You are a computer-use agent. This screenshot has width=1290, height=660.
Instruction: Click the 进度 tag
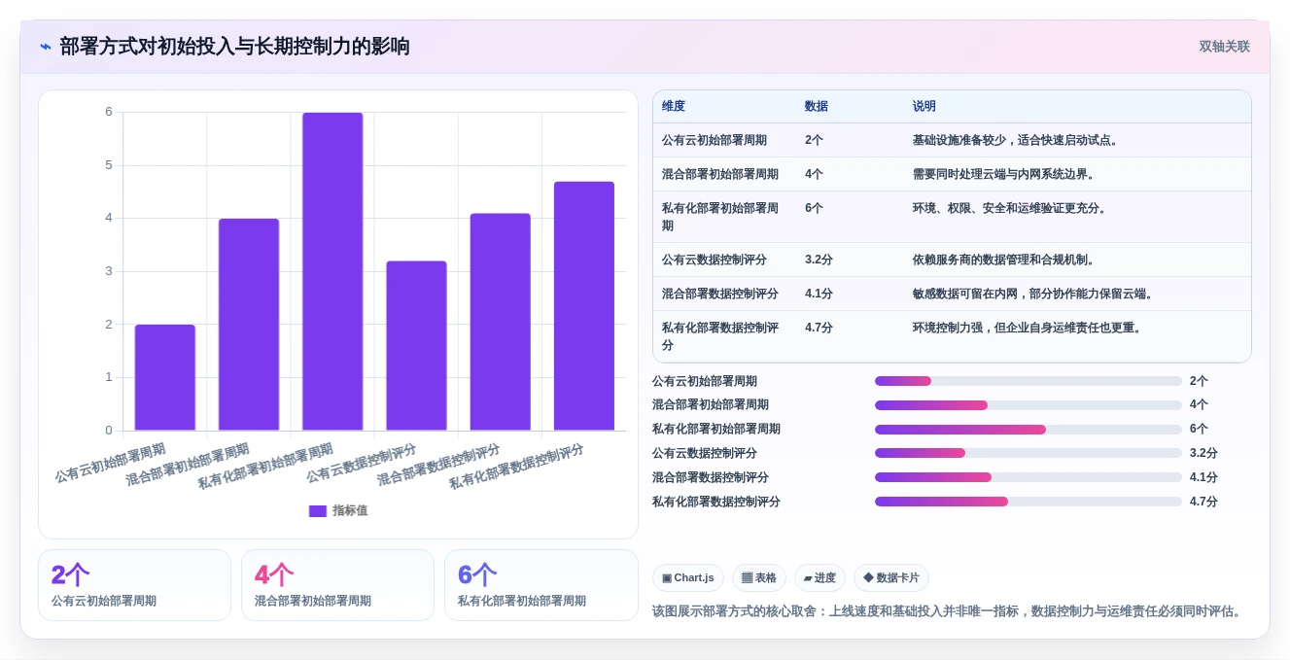(819, 577)
